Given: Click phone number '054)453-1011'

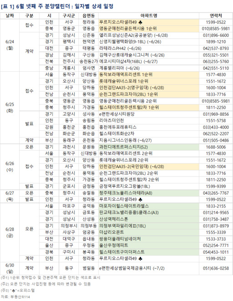Looking at the screenshot, I should click(x=216, y=252).
